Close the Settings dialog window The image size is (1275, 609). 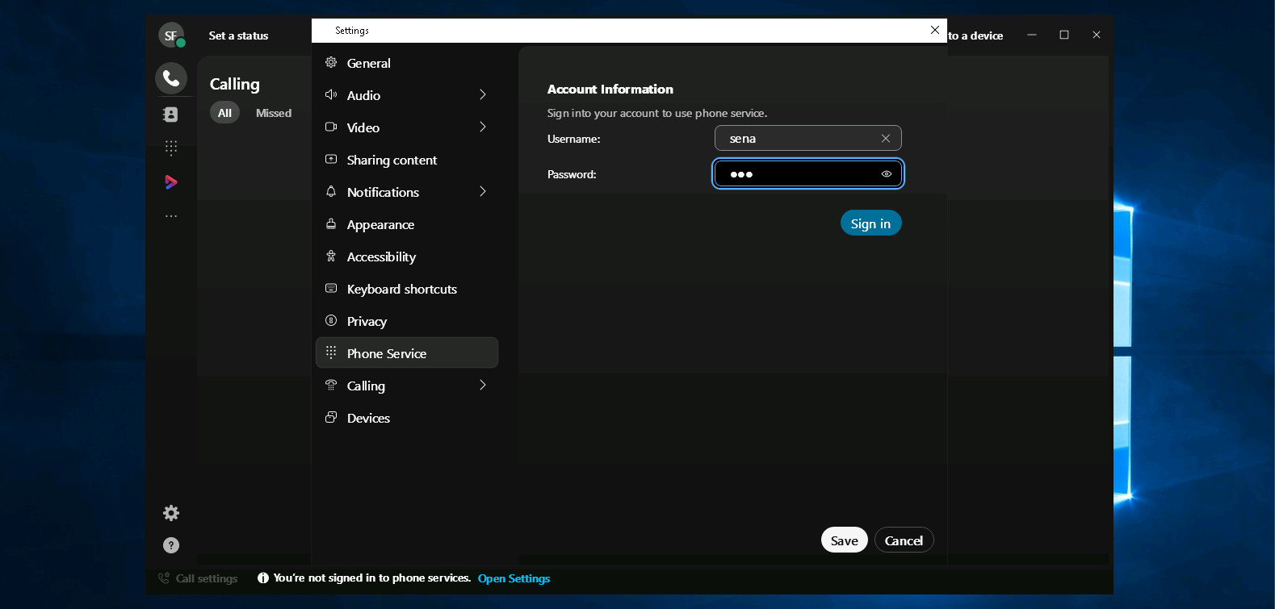[x=935, y=30]
